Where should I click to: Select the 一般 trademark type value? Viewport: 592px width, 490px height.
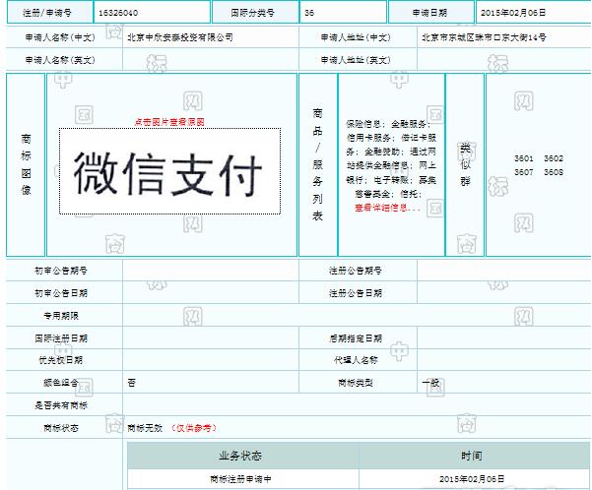pos(430,383)
